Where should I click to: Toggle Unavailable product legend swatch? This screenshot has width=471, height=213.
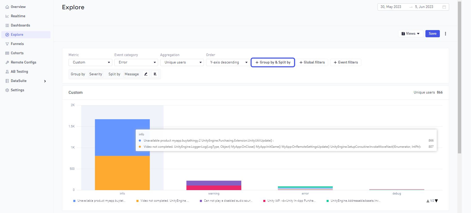[74, 201]
